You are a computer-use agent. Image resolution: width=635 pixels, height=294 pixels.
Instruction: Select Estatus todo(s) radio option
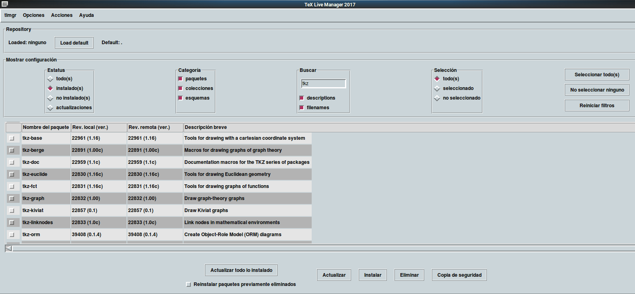click(50, 79)
